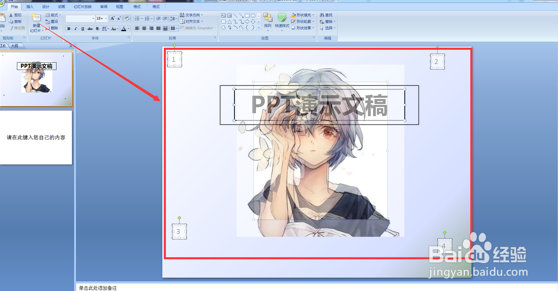Screen dimensions: 558x291
Task: Click 替换 replace button
Action: 327,22
